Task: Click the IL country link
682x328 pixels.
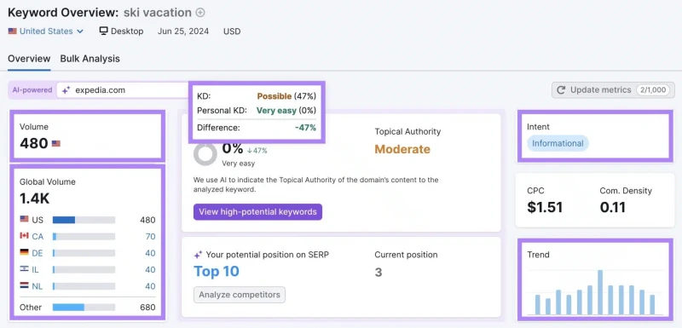Action: coord(35,270)
